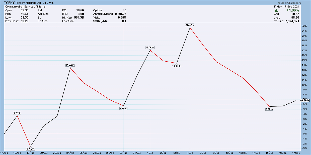Click the 6.80% current value tag
Image resolution: width=311 pixels, height=155 pixels.
tap(305, 100)
